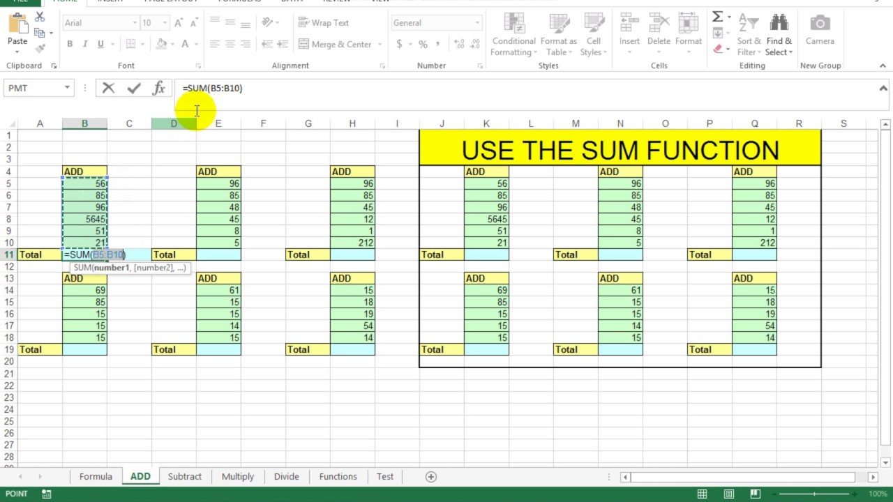Click the Clear eraser icon
This screenshot has height=502, width=893.
click(717, 49)
